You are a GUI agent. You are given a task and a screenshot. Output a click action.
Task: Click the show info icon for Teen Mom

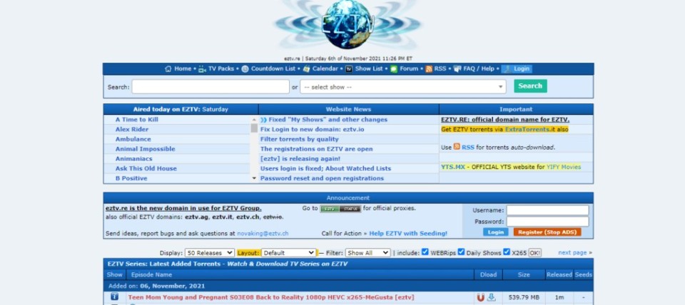point(114,296)
